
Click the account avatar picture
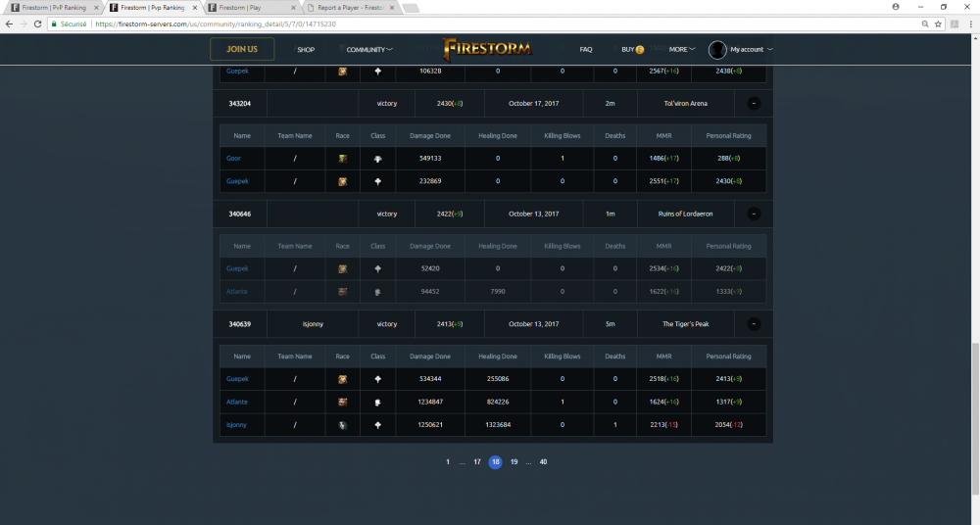[x=717, y=49]
